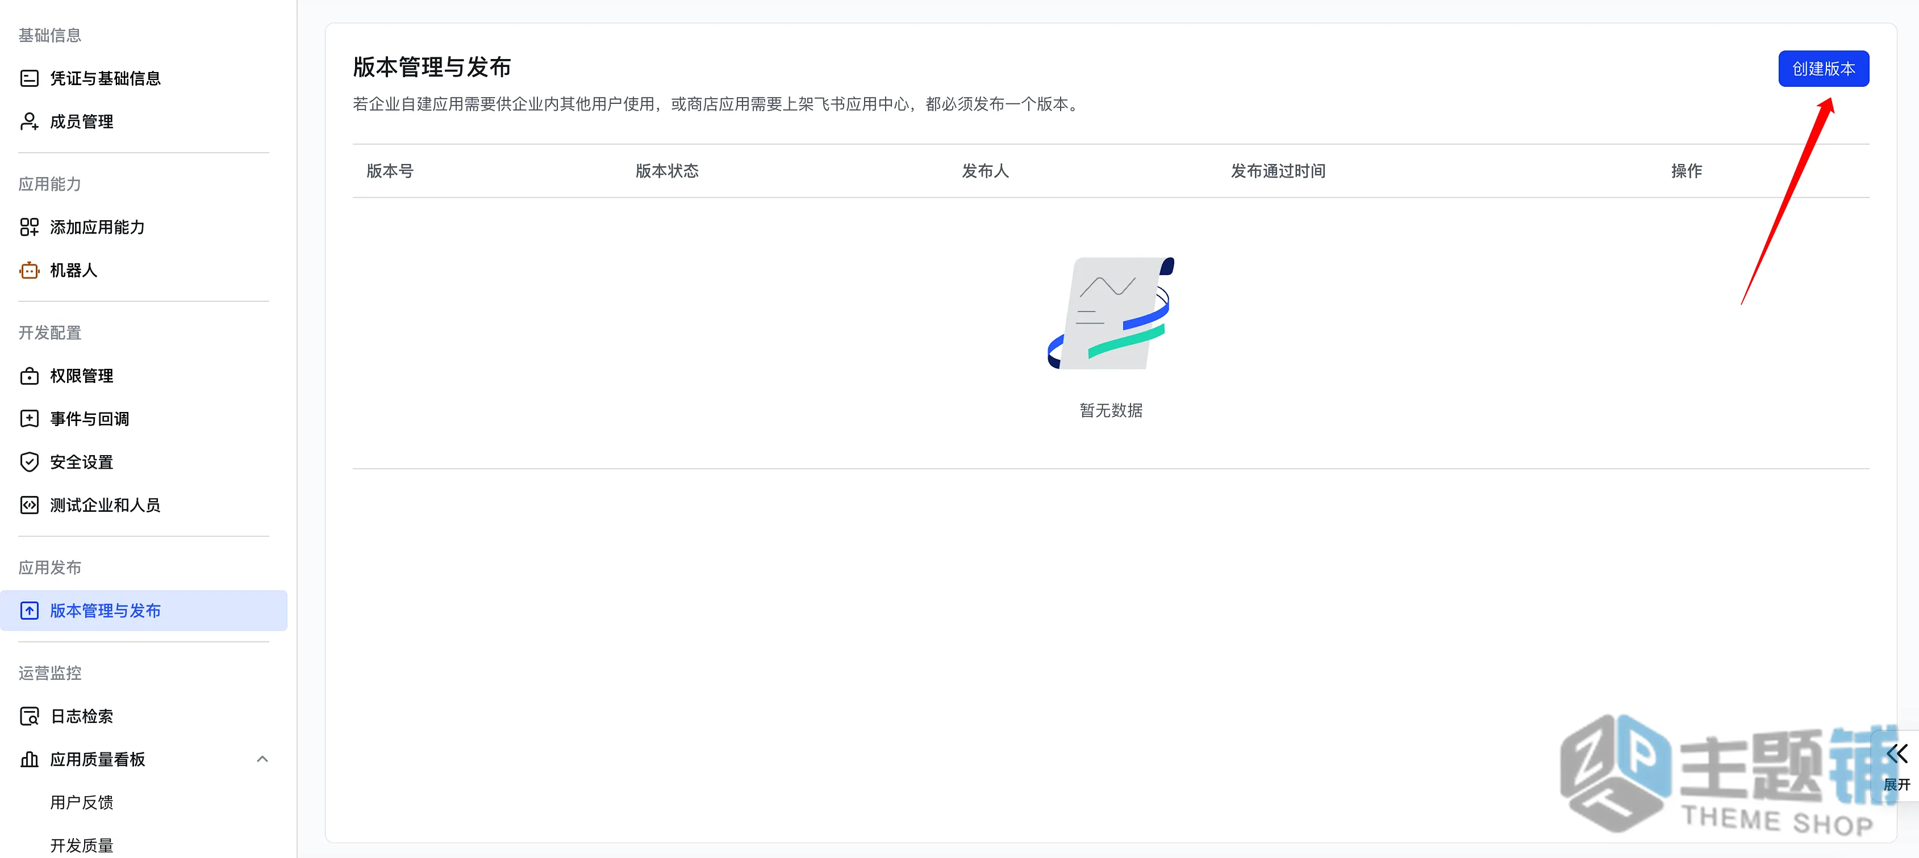Screen dimensions: 1919x858
Task: Click the 运营监控 section label
Action: (x=50, y=674)
